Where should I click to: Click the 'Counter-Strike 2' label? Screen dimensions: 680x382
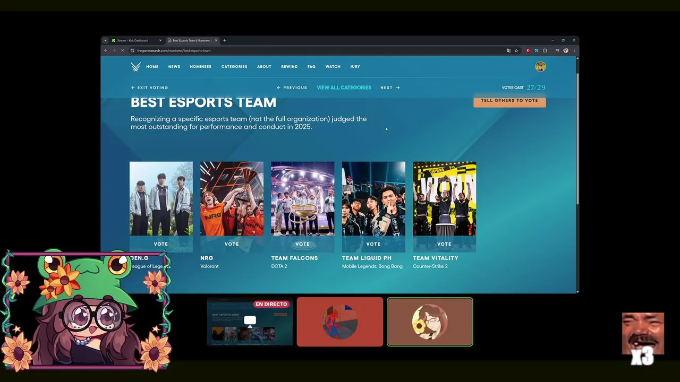coord(430,266)
